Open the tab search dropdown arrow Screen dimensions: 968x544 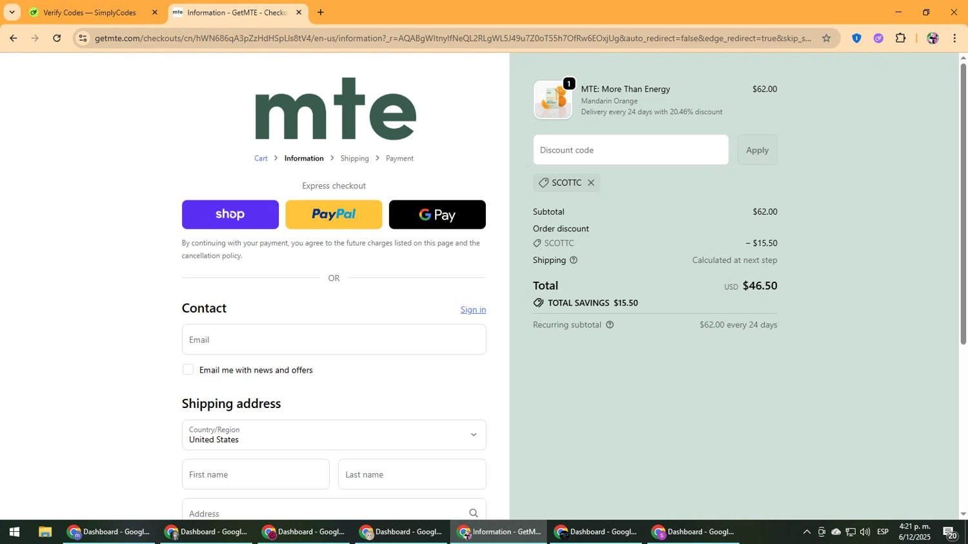12,12
